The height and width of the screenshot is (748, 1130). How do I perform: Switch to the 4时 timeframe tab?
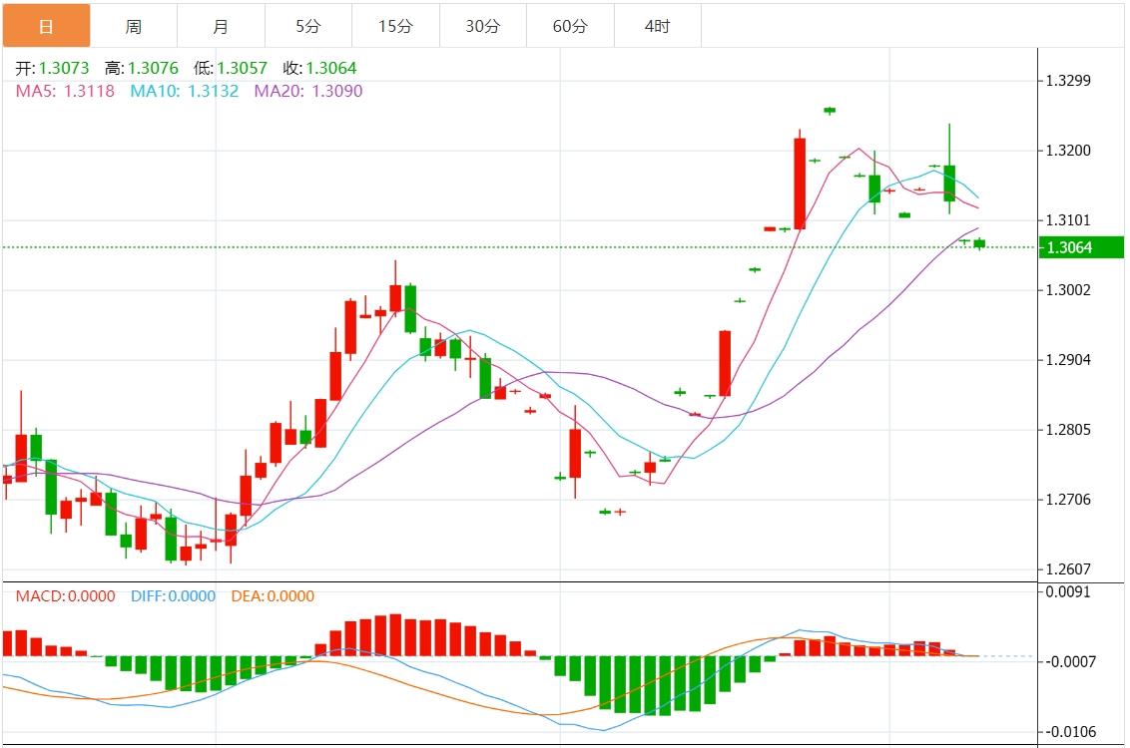[x=658, y=26]
